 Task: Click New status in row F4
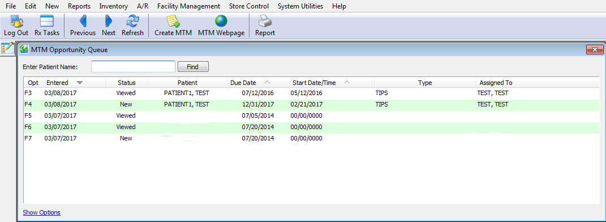(x=126, y=104)
